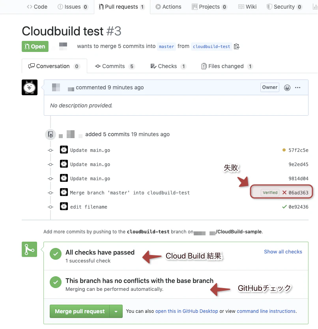The height and width of the screenshot is (329, 318).
Task: Switch to the Files changed tab
Action: [x=227, y=66]
